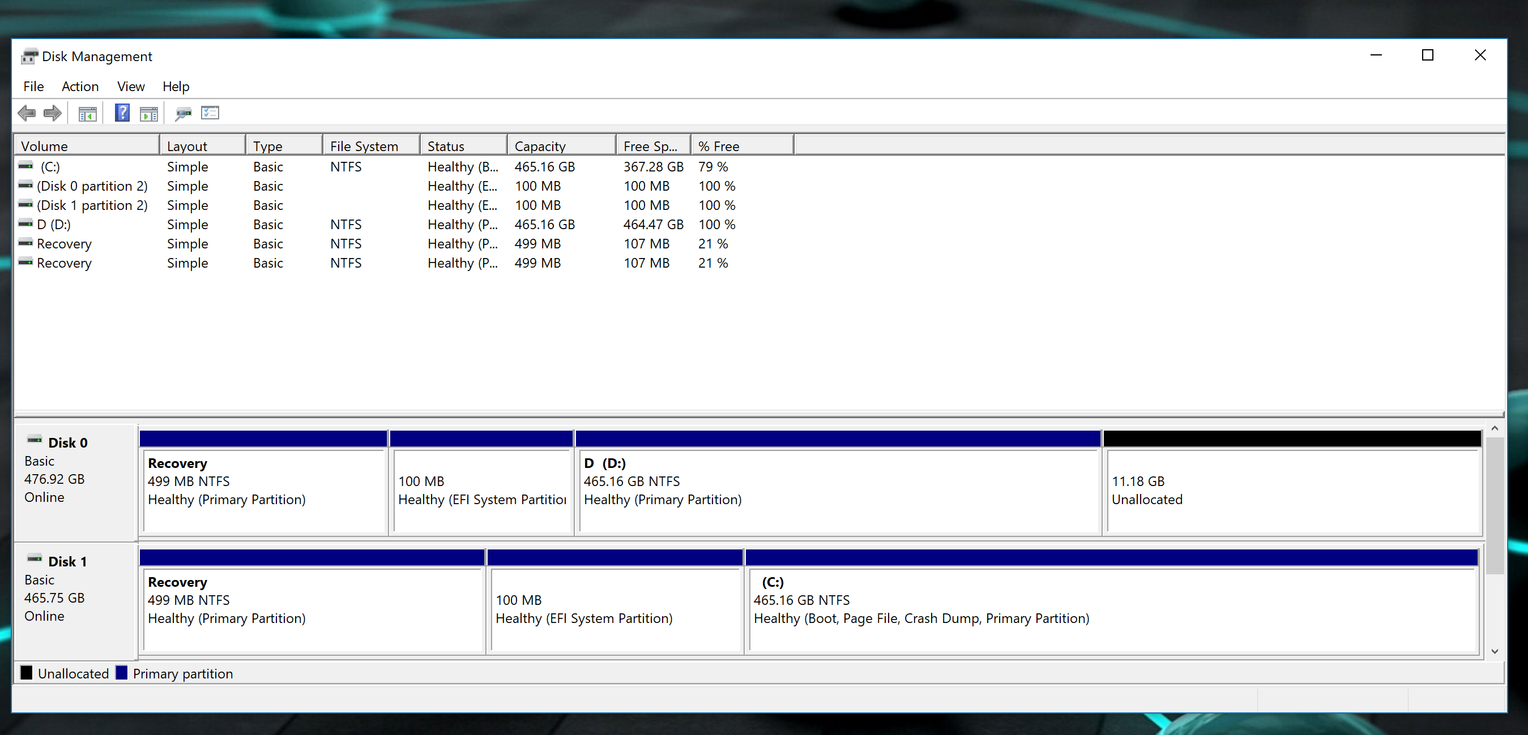This screenshot has height=735, width=1528.
Task: Click the Disk 1 465.75 GB size label
Action: coord(54,598)
